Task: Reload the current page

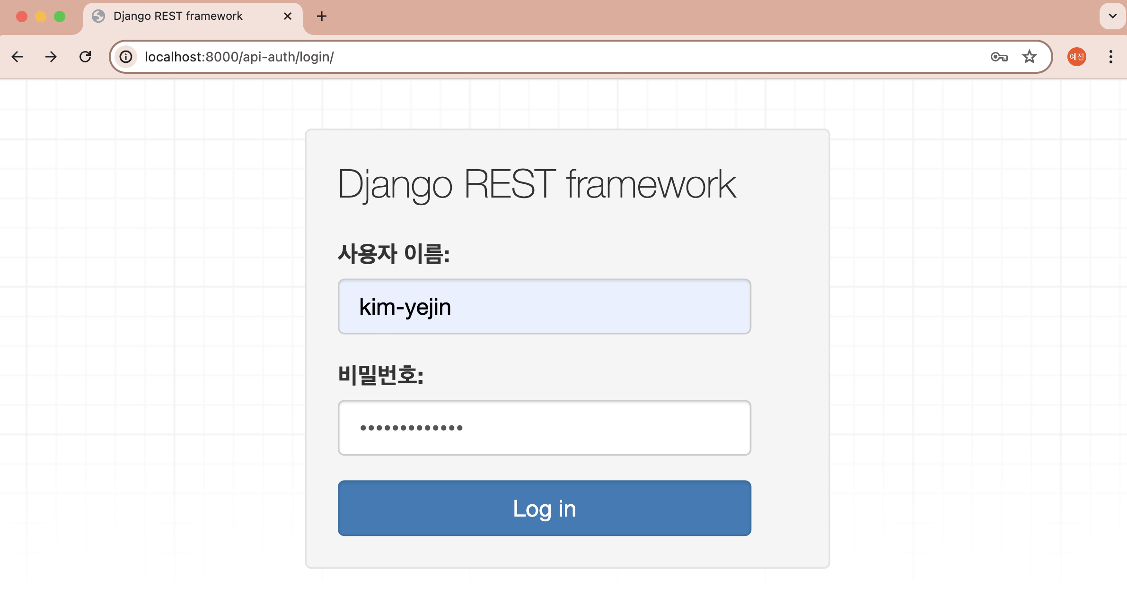Action: click(x=85, y=57)
